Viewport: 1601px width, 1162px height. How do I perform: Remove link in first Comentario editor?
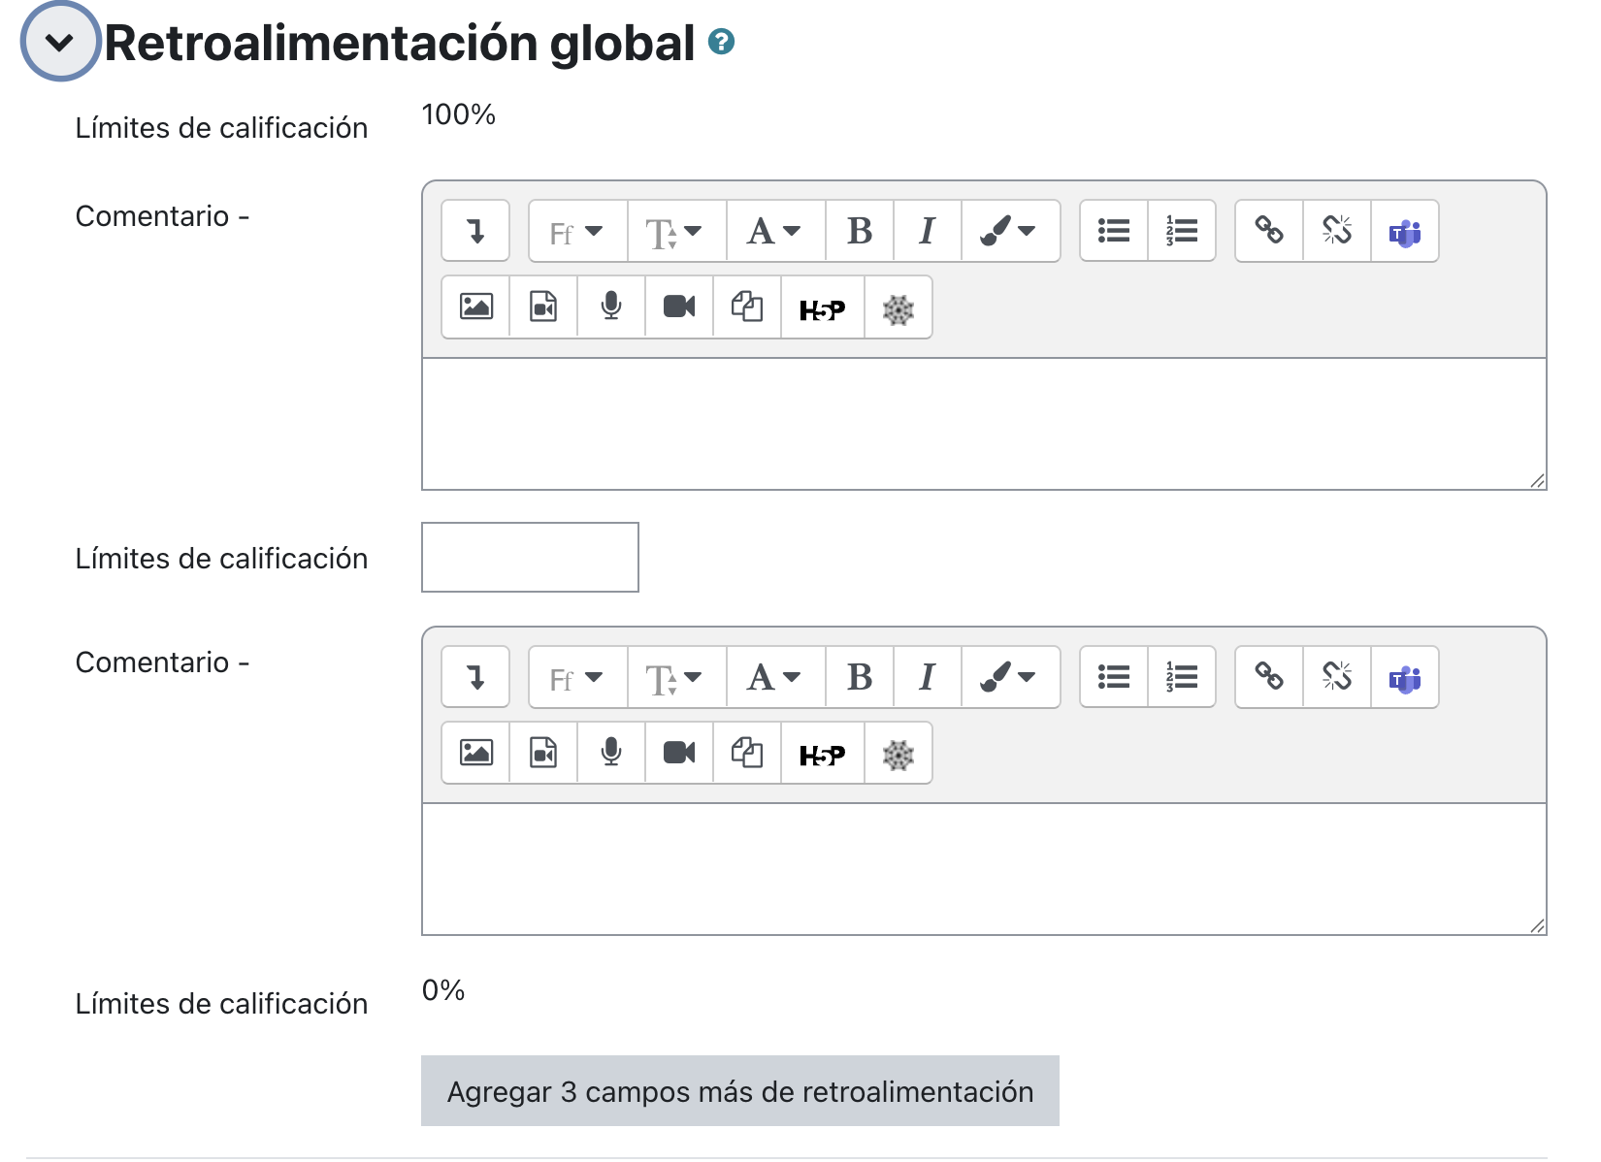(x=1337, y=231)
